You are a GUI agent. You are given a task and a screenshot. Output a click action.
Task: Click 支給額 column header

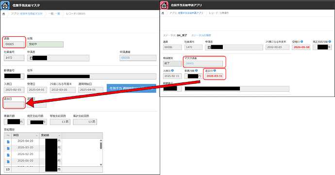[x=50, y=136]
